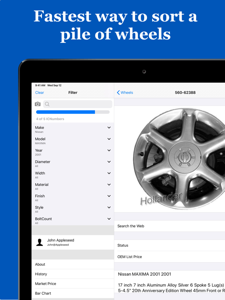Click the 9:41 AM status bar time
Screen dimensions: 225x300
[x=40, y=85]
